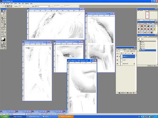Click Intersect with selection in options bar
Image resolution: width=158 pixels, height=118 pixels.
tap(11, 6)
